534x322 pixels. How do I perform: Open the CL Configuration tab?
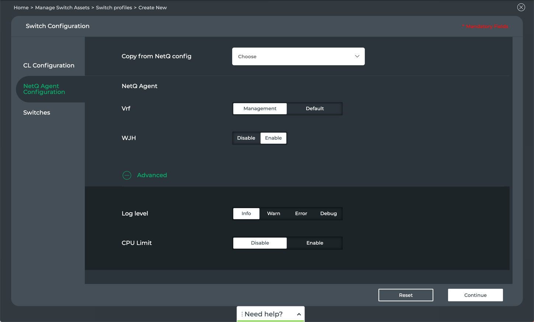point(49,66)
